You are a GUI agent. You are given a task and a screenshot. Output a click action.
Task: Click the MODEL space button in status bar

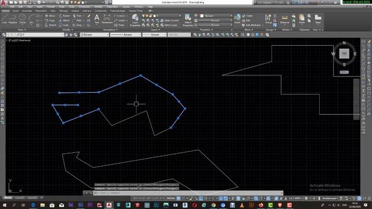(171, 198)
